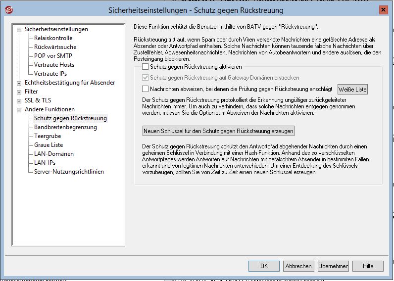Expand the SSL & TLS node

coord(19,100)
